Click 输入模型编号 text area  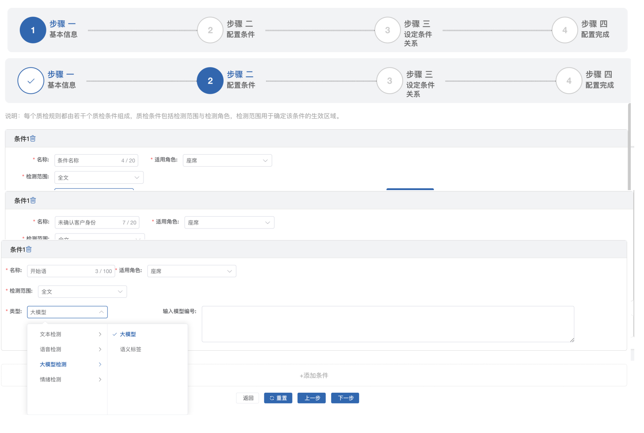point(388,324)
